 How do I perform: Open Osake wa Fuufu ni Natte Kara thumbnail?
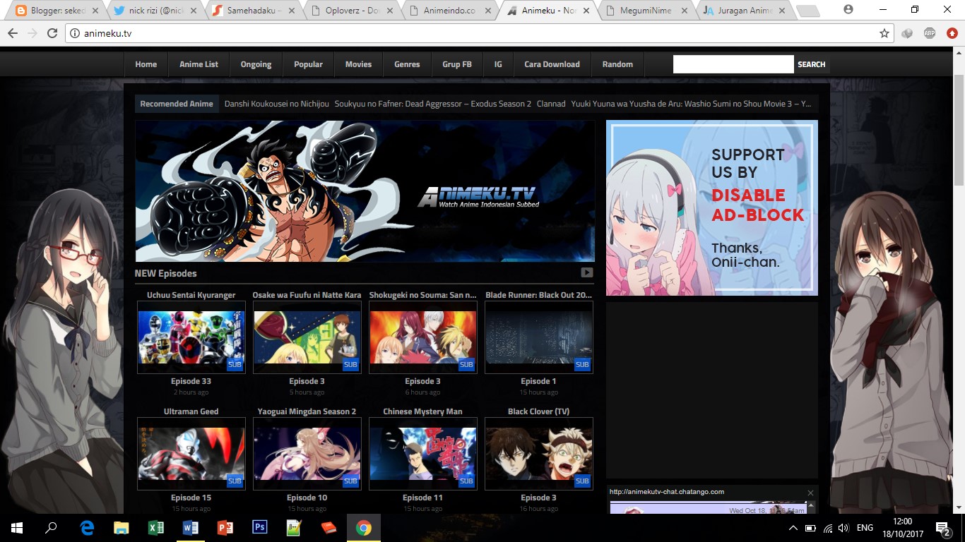(x=307, y=337)
